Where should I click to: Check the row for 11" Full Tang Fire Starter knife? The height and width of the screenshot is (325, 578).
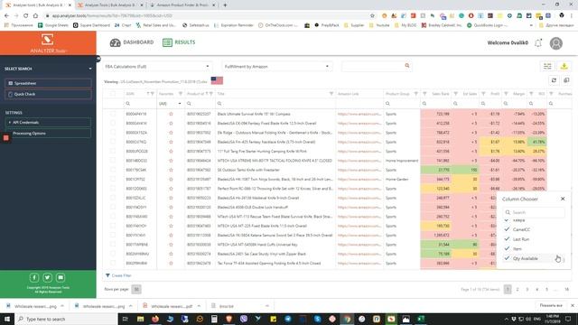tap(113, 152)
